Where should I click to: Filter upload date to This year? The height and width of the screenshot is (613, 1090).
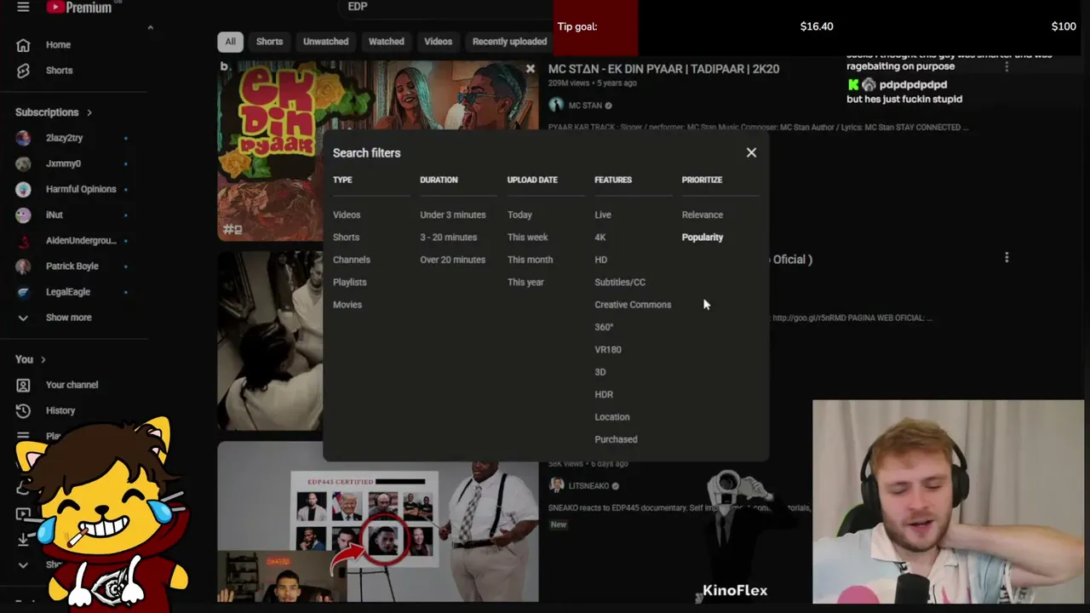[525, 282]
